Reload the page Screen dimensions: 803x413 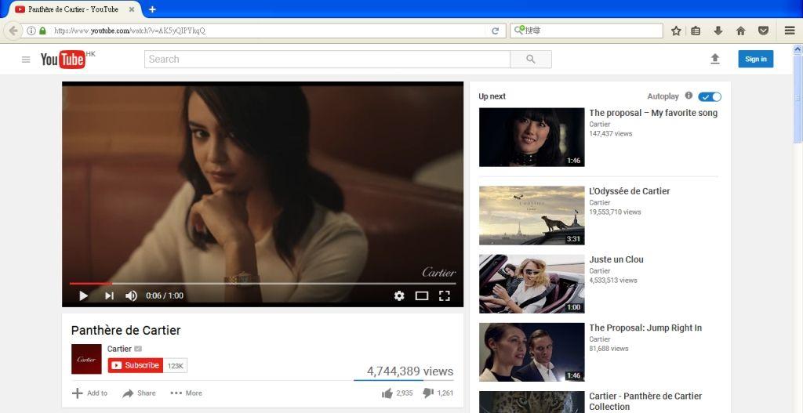(496, 31)
